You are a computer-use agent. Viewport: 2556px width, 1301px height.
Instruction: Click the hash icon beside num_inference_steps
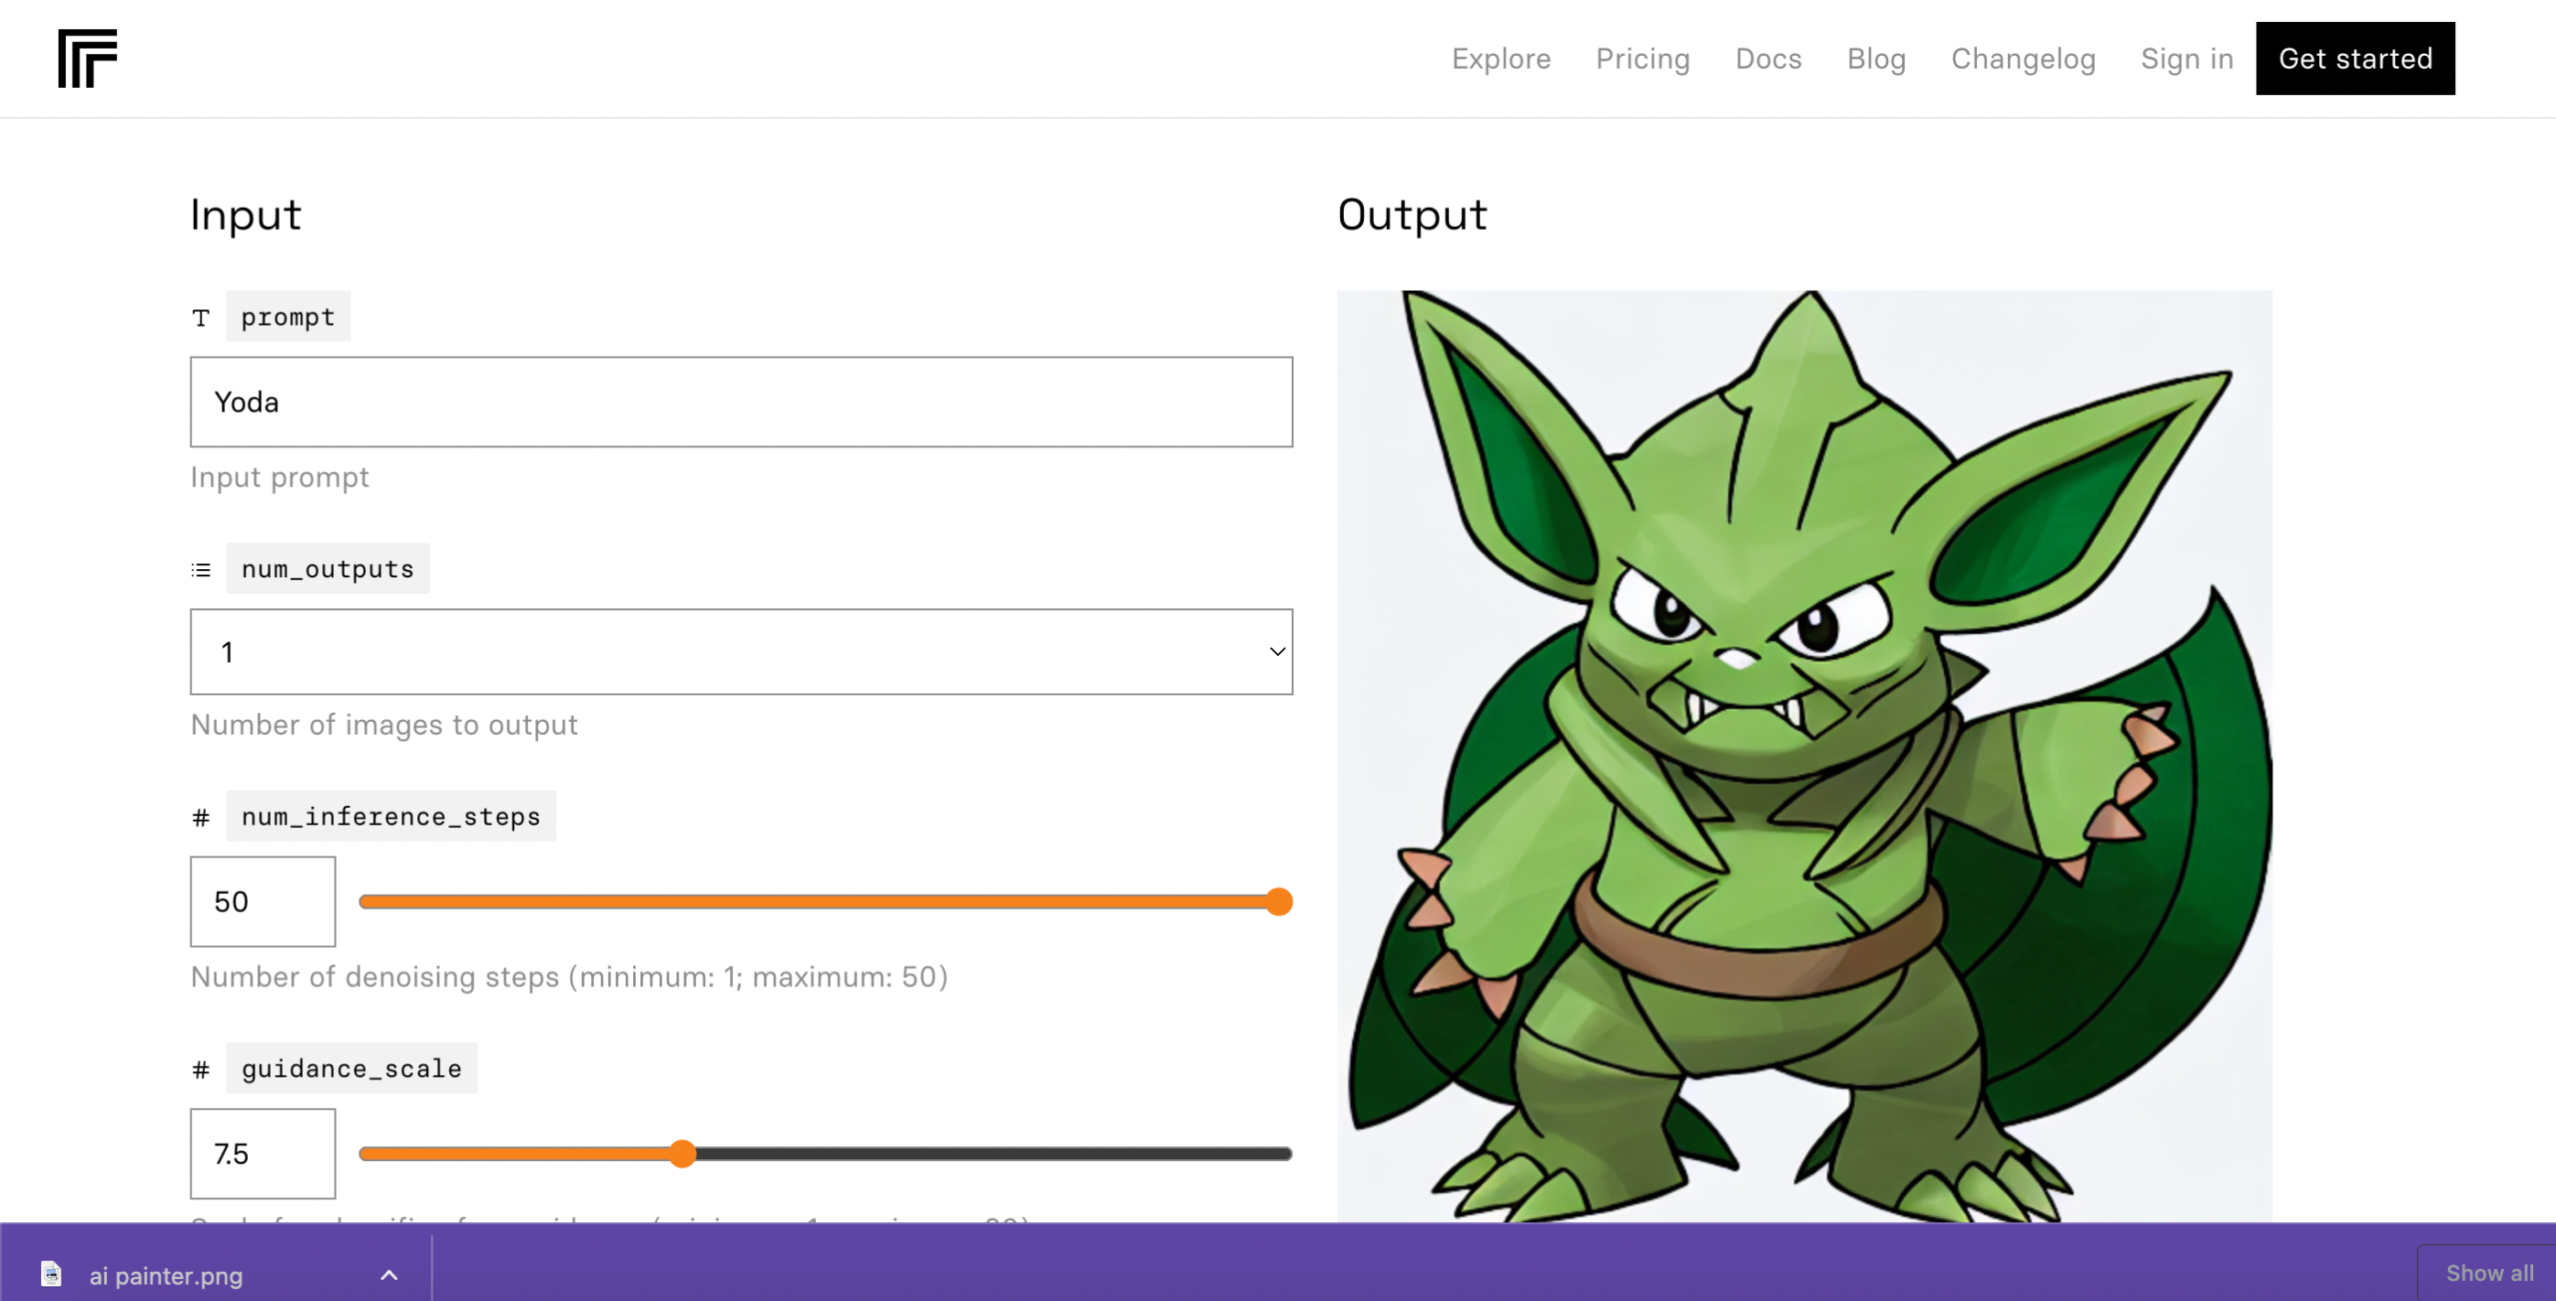[201, 818]
